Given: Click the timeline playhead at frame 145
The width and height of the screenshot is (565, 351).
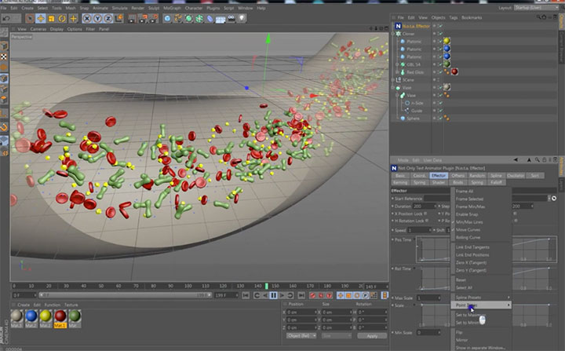Looking at the screenshot, I should point(267,286).
